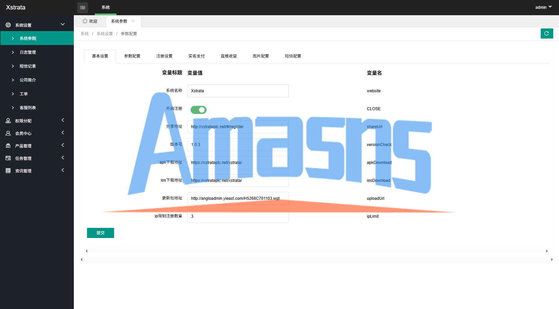This screenshot has width=559, height=309.
Task: Click the 更新包地址 input field
Action: coord(238,198)
